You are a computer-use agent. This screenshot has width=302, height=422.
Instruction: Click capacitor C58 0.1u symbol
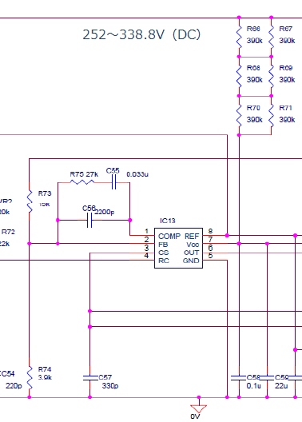click(239, 378)
